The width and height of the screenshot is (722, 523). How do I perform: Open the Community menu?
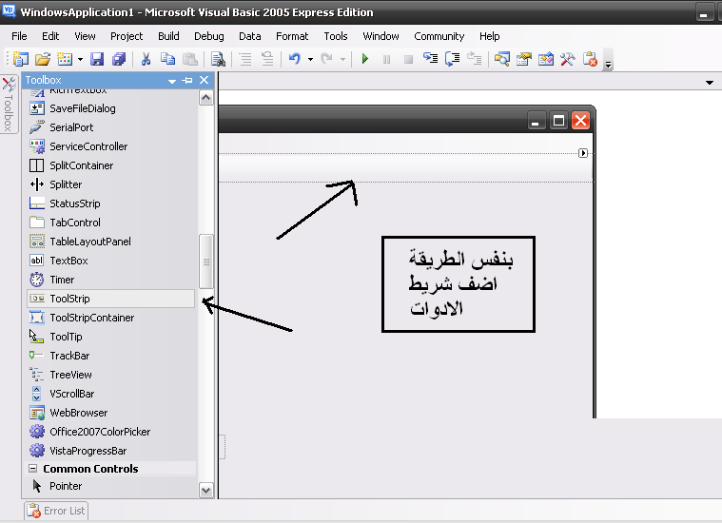[439, 36]
